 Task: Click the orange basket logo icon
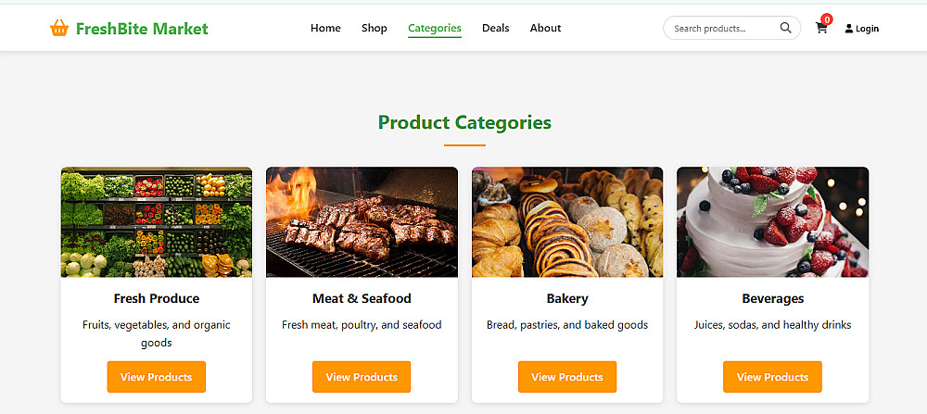click(x=59, y=29)
